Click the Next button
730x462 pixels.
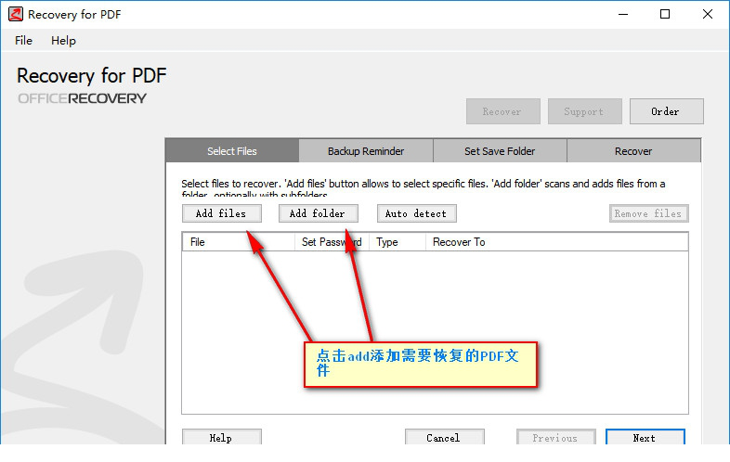pos(645,437)
